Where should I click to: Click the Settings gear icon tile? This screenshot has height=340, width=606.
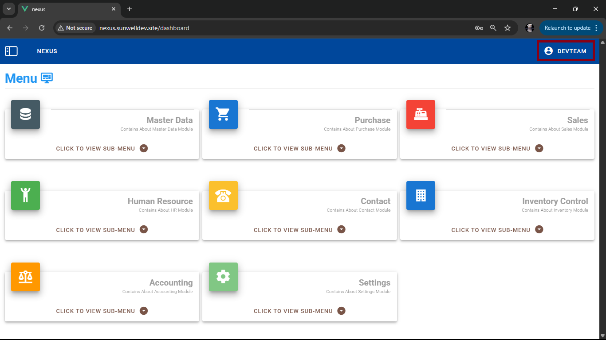coord(223,277)
